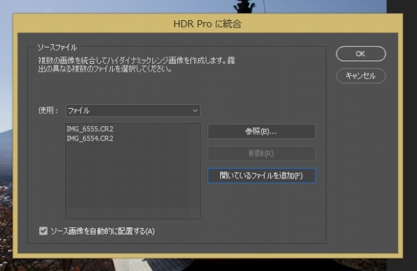The height and width of the screenshot is (271, 417).
Task: Click the yellow dialog border at bottom
Action: pyautogui.click(x=208, y=251)
